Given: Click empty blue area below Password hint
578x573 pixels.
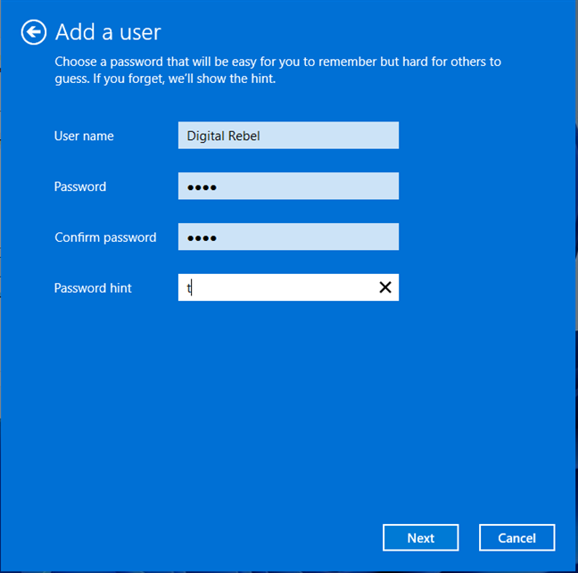Looking at the screenshot, I should point(285,402).
